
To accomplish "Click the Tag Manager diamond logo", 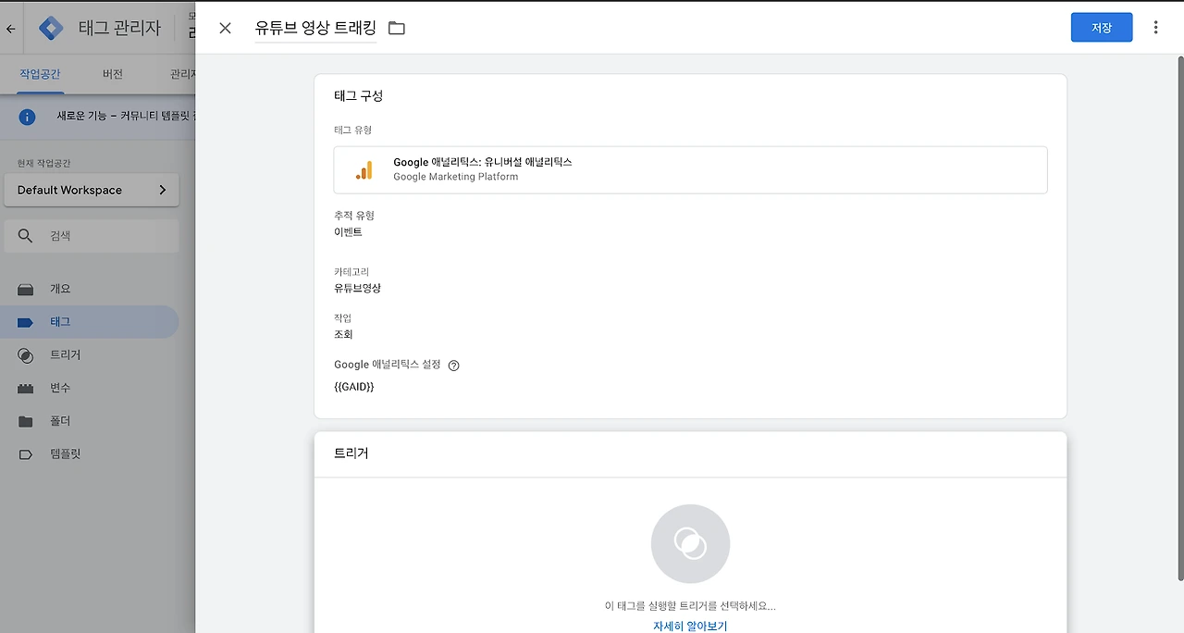I will click(52, 28).
